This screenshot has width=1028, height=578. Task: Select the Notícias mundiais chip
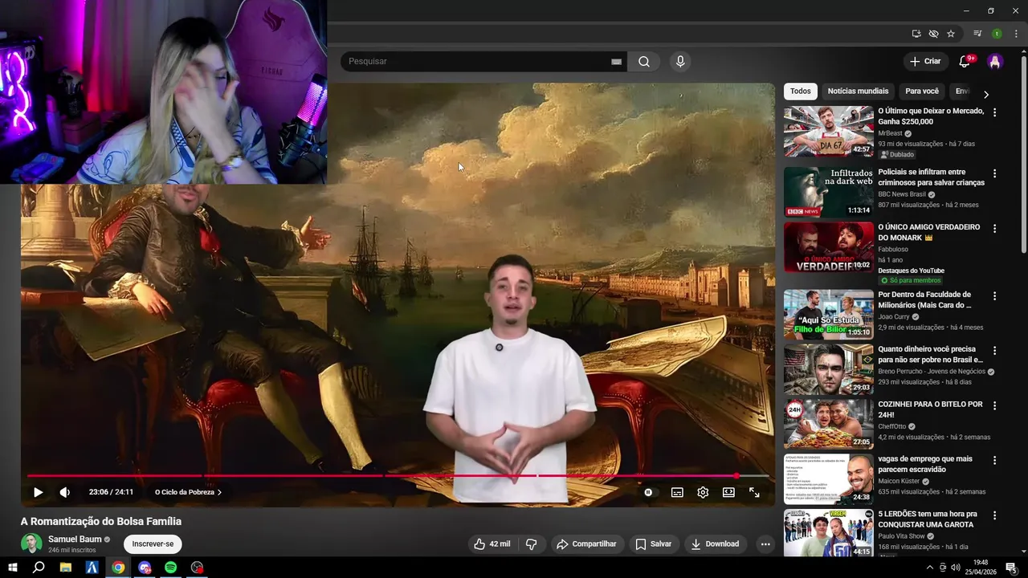[x=858, y=92]
